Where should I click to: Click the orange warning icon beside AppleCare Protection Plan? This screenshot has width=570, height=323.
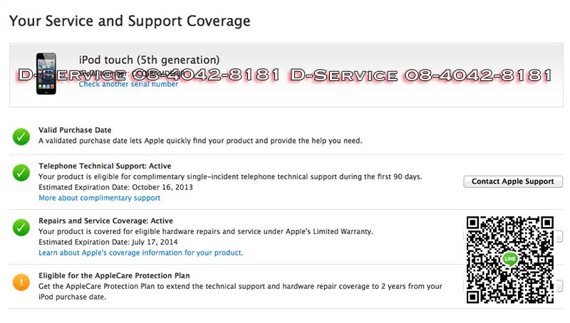(21, 282)
